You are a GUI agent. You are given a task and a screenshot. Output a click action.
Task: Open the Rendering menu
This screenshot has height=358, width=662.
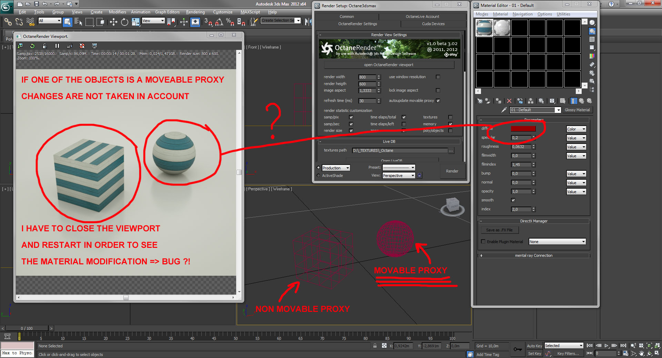click(195, 12)
